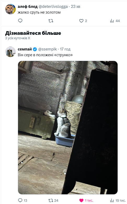Open семпай's profile avatar

pos(10,52)
